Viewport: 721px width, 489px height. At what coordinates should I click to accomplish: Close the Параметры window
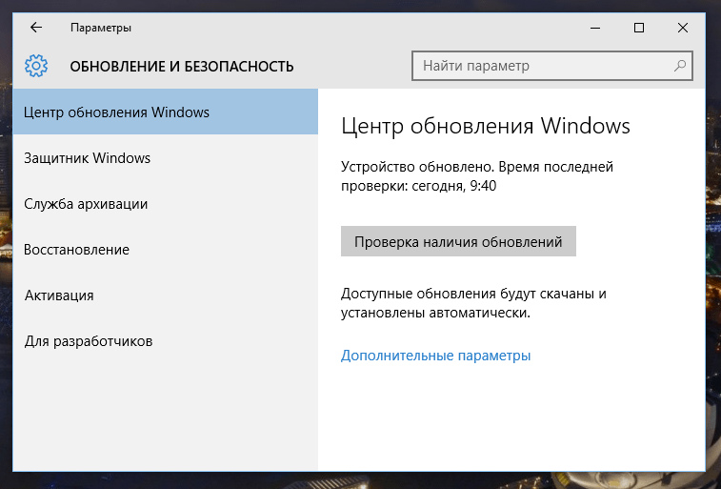click(x=683, y=28)
